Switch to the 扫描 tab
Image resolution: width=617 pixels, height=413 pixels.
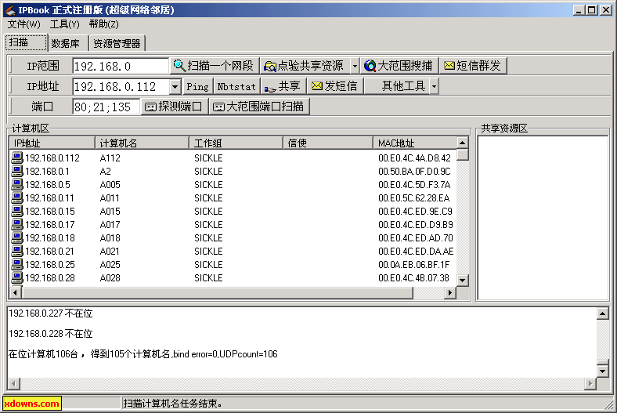pyautogui.click(x=27, y=42)
